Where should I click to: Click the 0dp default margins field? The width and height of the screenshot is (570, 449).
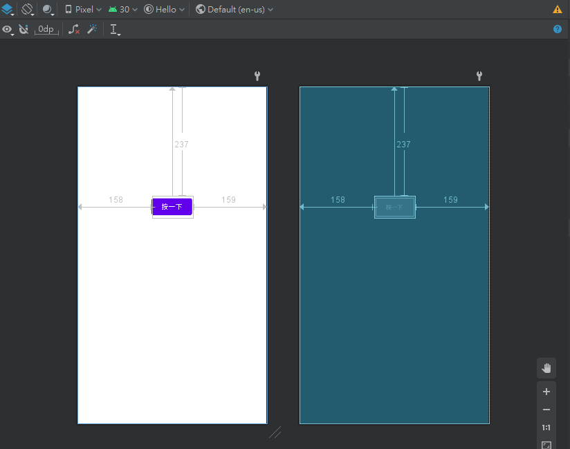point(46,30)
